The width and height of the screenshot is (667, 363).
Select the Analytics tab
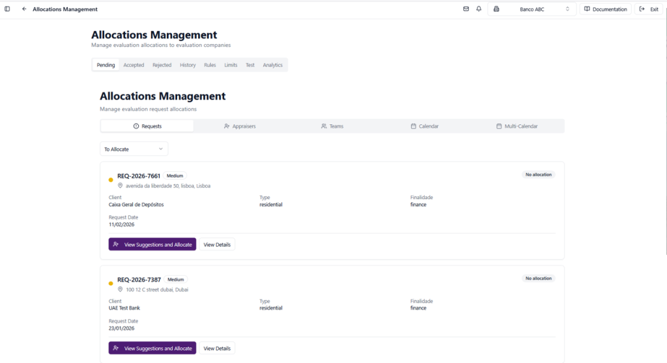pyautogui.click(x=272, y=65)
